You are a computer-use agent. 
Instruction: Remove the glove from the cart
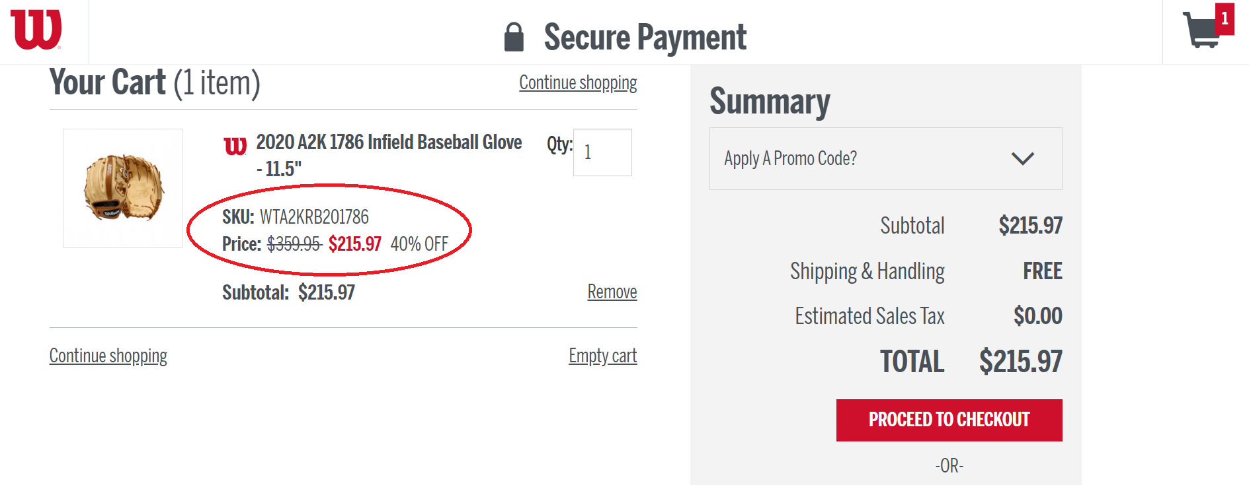pos(612,292)
